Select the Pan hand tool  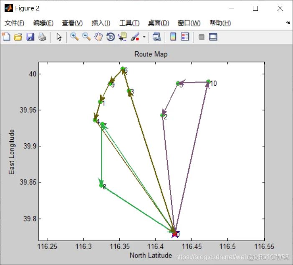[99, 37]
